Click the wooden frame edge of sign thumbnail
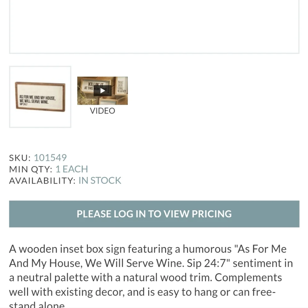The image size is (308, 308). click(40, 84)
